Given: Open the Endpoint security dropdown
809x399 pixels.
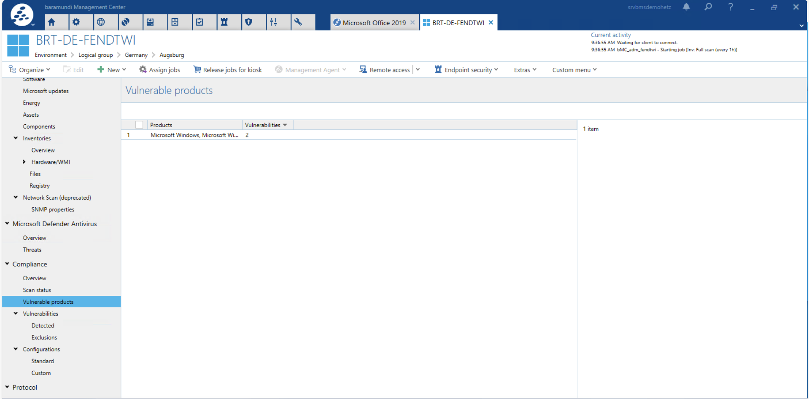Looking at the screenshot, I should pyautogui.click(x=466, y=70).
